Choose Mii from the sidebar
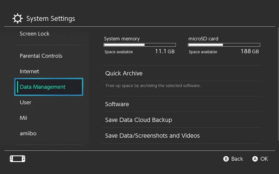 point(23,118)
